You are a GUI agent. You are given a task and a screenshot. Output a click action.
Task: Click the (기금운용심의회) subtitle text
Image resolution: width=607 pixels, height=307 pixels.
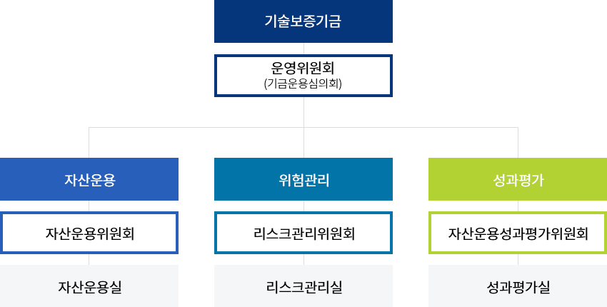pos(303,84)
